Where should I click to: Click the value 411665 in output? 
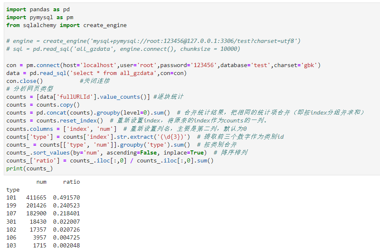[36, 198]
